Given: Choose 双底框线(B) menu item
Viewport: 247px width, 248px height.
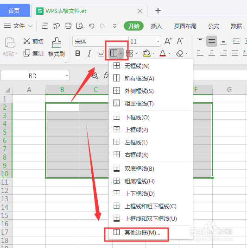Looking at the screenshot, I should (x=151, y=169).
